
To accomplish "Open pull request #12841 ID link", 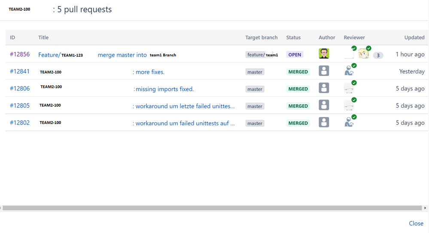I will (20, 71).
